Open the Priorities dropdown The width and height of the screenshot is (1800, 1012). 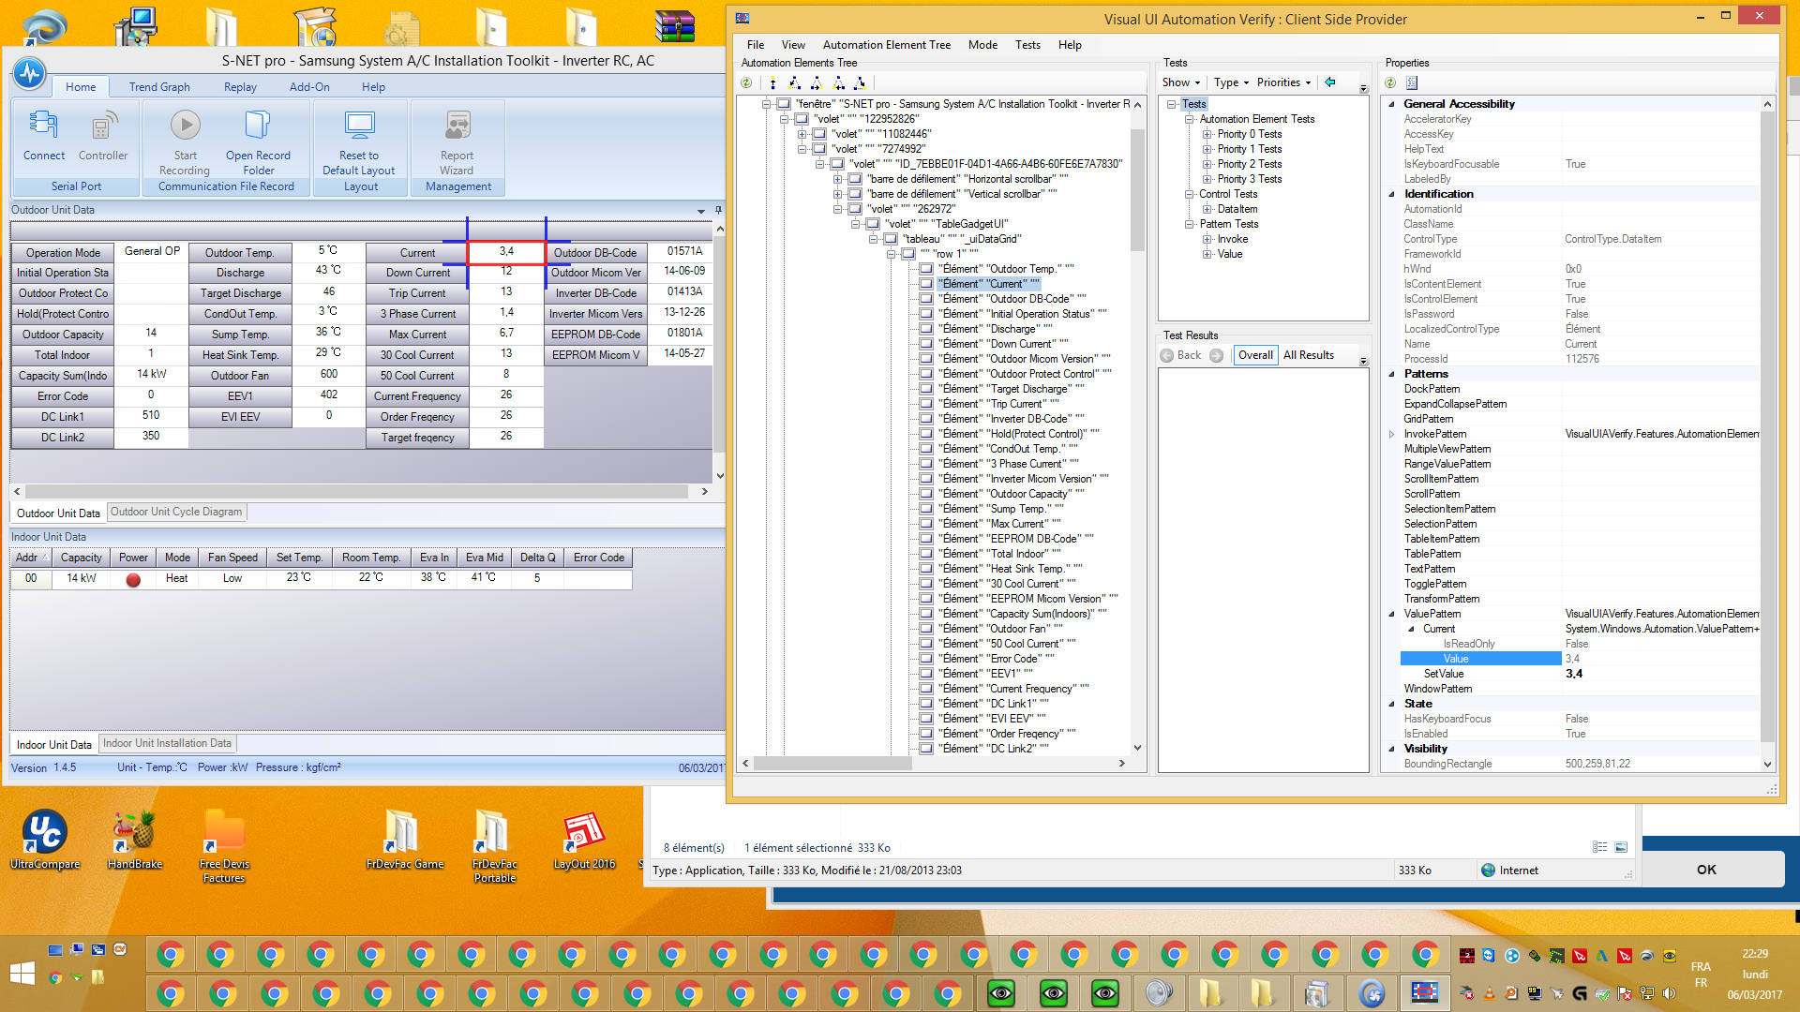coord(1282,82)
